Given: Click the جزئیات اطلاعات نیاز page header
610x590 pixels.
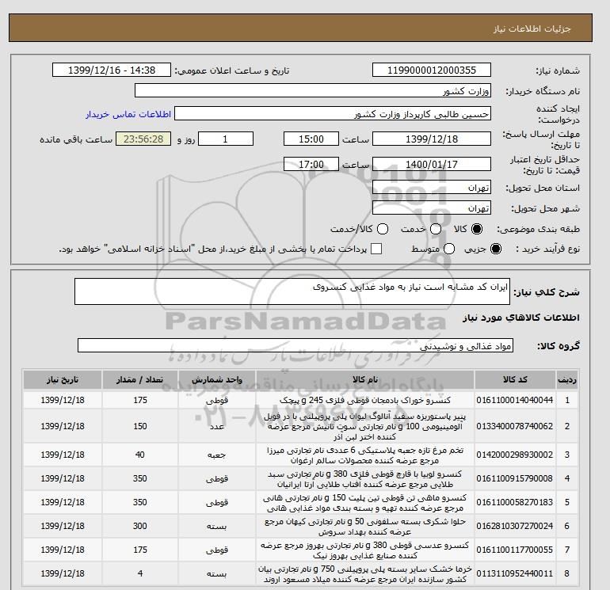Looking at the screenshot, I should pyautogui.click(x=532, y=29).
